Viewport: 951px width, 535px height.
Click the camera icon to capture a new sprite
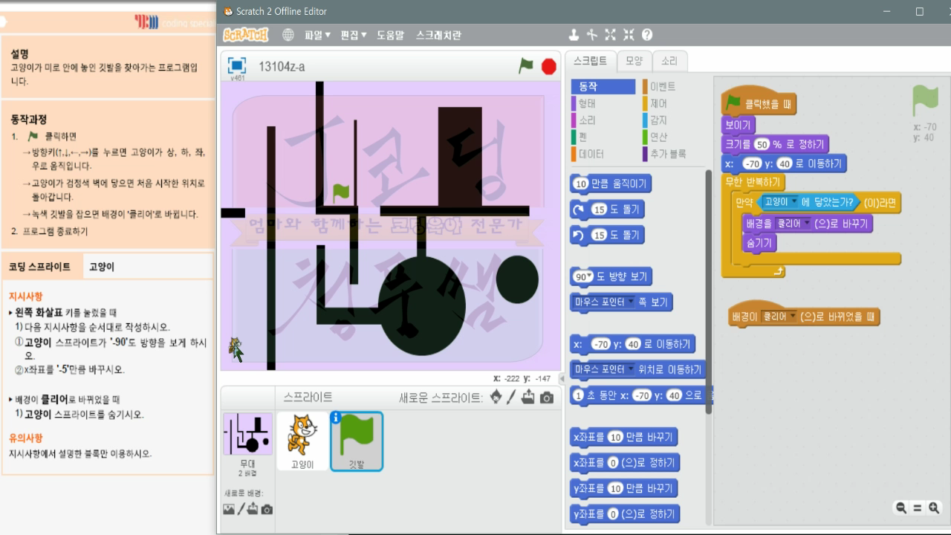coord(546,398)
